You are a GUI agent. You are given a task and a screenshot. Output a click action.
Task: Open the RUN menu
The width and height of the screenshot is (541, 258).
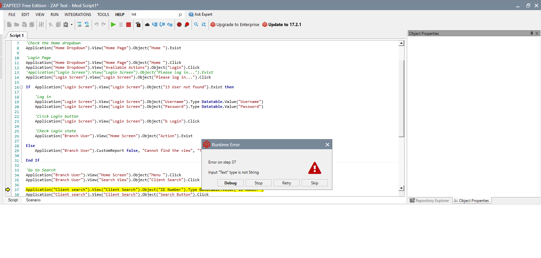(55, 15)
